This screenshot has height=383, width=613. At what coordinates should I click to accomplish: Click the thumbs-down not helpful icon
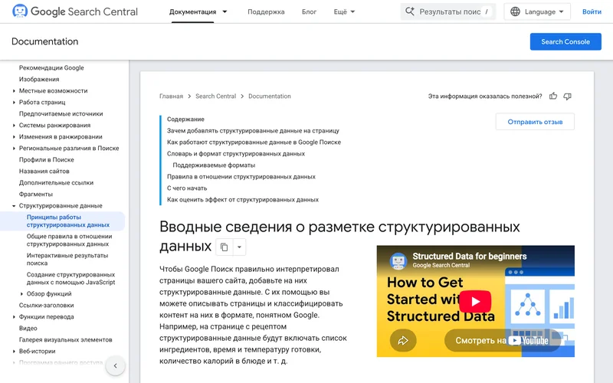click(x=567, y=97)
